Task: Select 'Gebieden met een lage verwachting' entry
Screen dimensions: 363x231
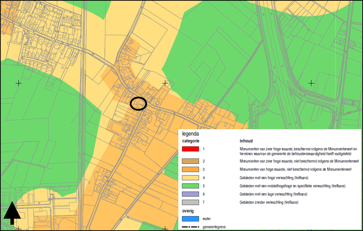Action: point(273,194)
